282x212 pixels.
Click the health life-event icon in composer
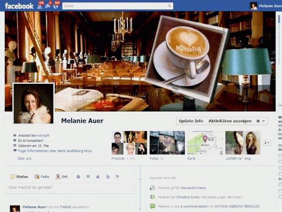click(x=108, y=177)
